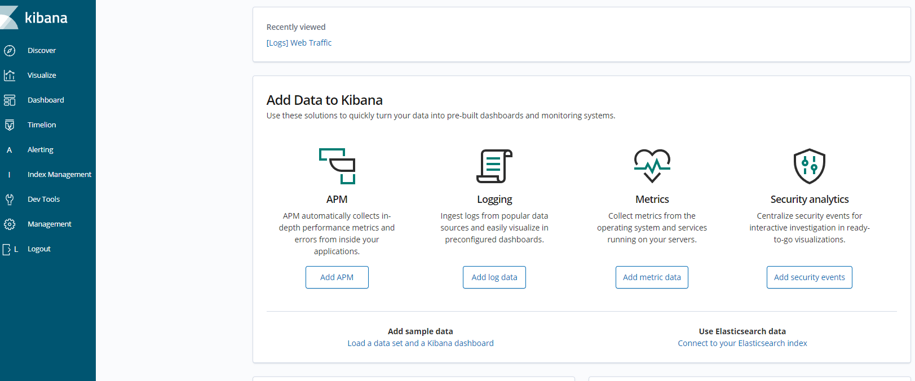Open Dev Tools from the sidebar
The image size is (915, 381).
pos(43,200)
